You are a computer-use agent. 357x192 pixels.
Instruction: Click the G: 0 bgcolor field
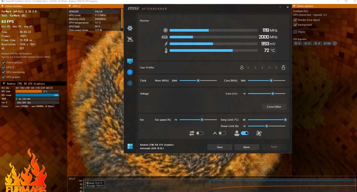click(x=307, y=43)
